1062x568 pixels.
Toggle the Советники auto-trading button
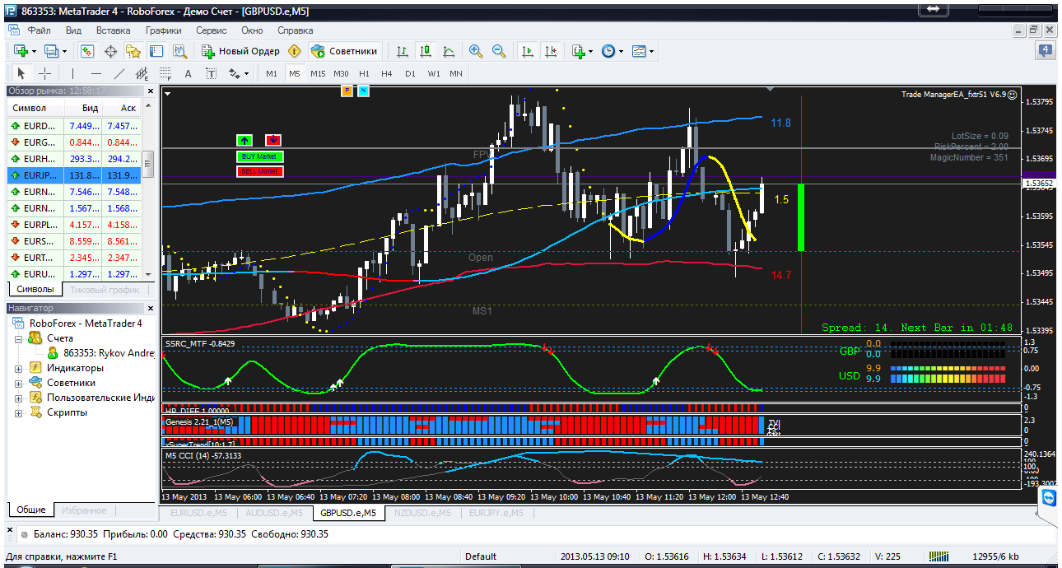click(x=344, y=51)
